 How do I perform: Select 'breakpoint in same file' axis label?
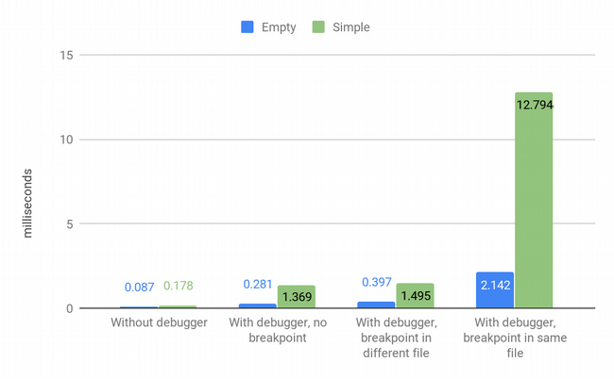(514, 338)
